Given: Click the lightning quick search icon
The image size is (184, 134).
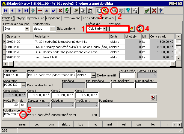Looking at the screenshot, I should (x=132, y=29).
